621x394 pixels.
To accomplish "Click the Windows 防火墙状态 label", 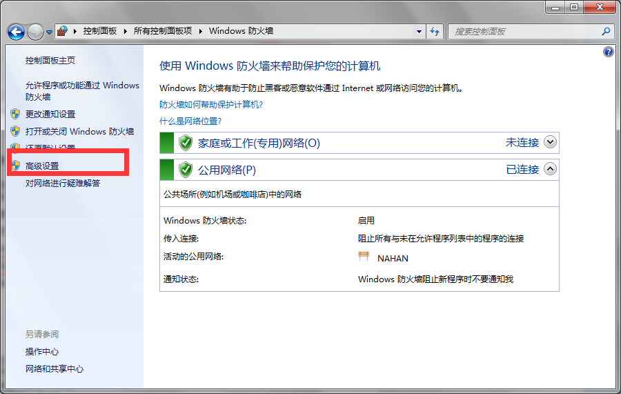I will (x=205, y=221).
